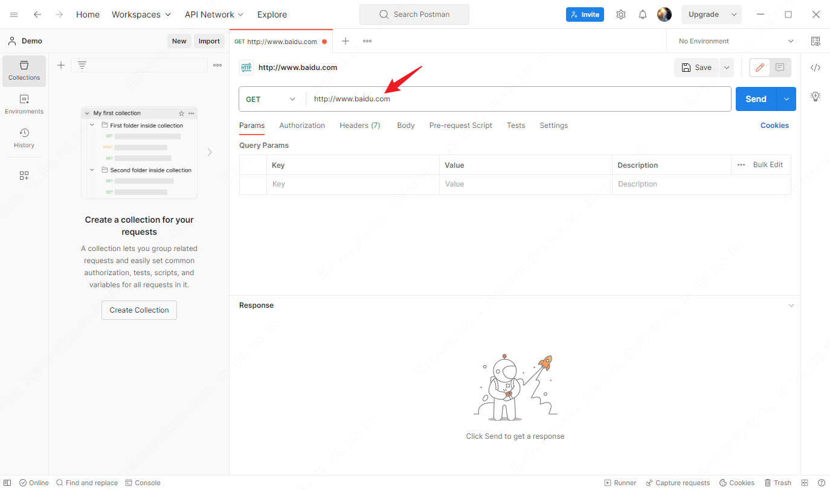830x490 pixels.
Task: Open the Upgrade dropdown arrow
Action: click(x=734, y=14)
